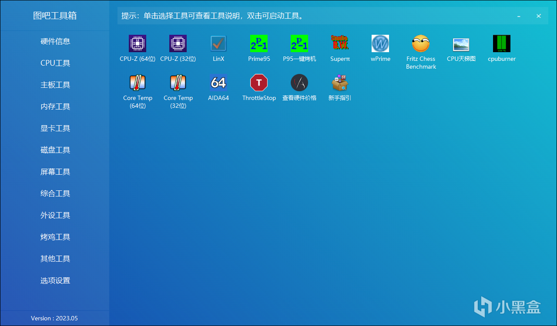Image resolution: width=557 pixels, height=326 pixels.
Task: Go to the 内存工具 category
Action: [x=55, y=106]
